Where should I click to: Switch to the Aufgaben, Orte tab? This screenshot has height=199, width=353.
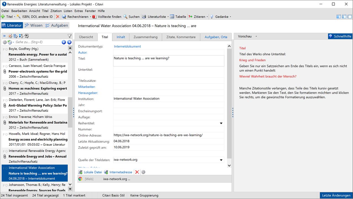tap(216, 37)
